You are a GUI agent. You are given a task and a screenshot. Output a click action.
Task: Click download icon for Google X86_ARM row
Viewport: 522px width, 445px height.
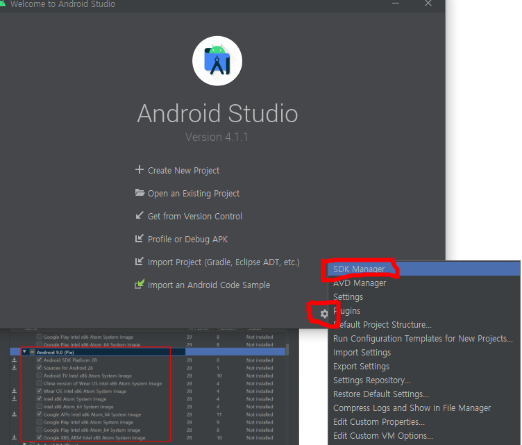pyautogui.click(x=15, y=437)
